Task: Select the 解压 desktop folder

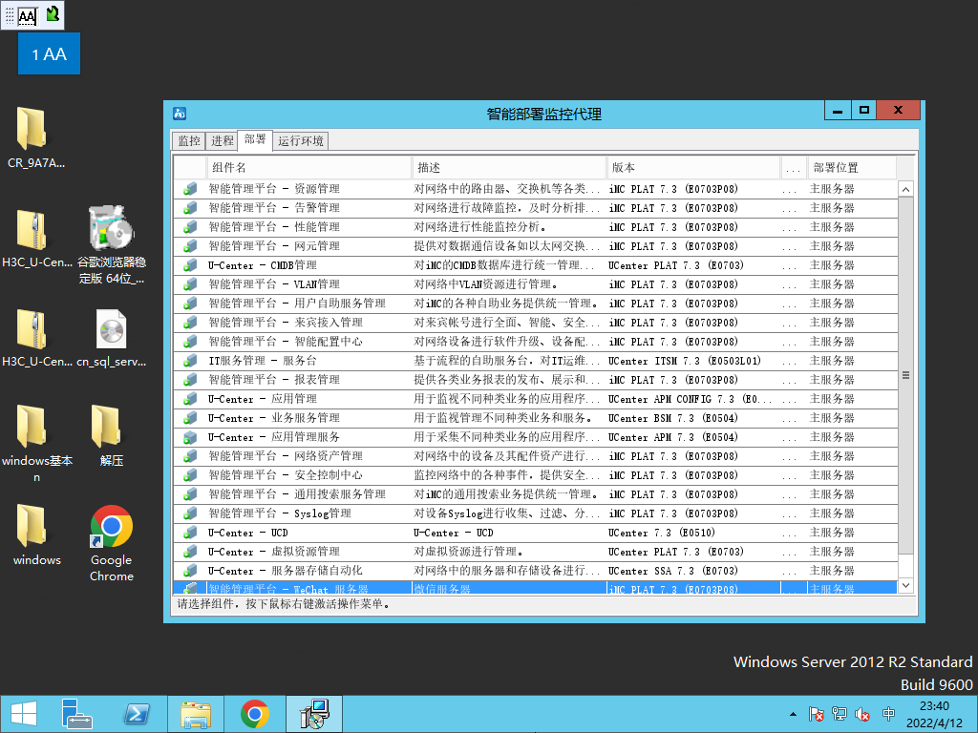Action: [111, 435]
